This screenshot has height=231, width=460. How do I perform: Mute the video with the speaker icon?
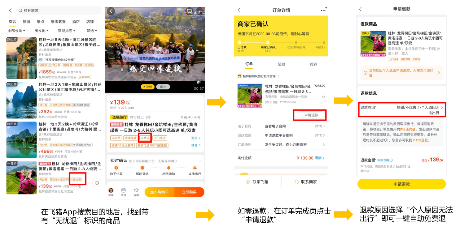pos(199,82)
